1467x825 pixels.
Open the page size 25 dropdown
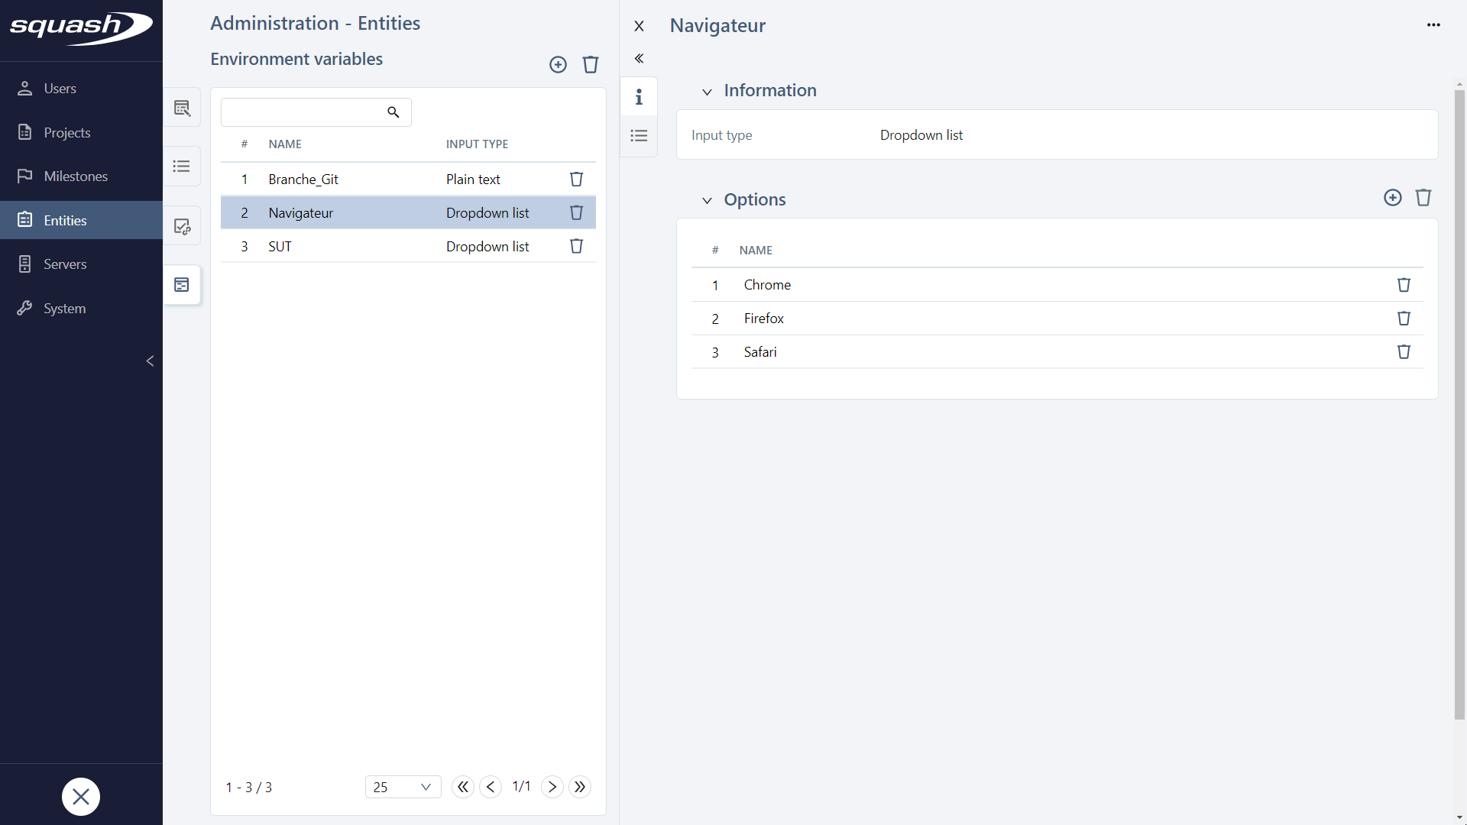pyautogui.click(x=403, y=787)
